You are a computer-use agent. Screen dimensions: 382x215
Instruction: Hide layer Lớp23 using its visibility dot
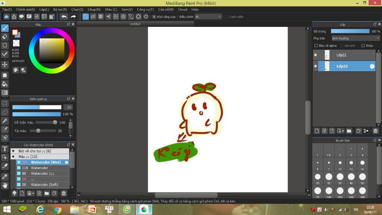click(316, 66)
